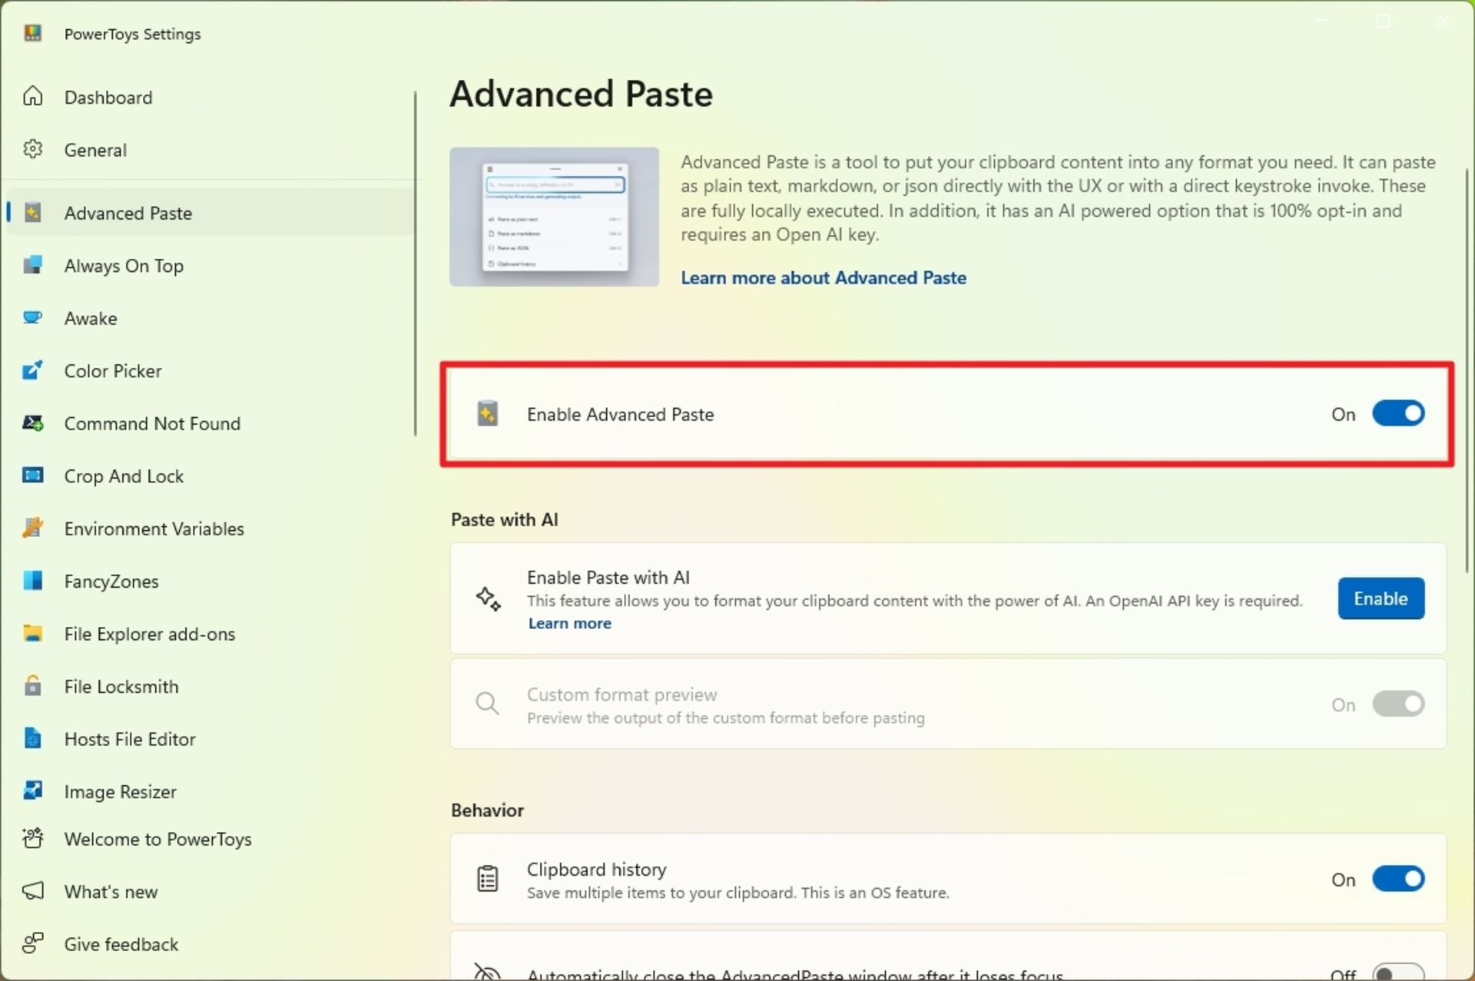This screenshot has width=1475, height=981.
Task: Click the Welcome to PowerToys icon
Action: 32,838
